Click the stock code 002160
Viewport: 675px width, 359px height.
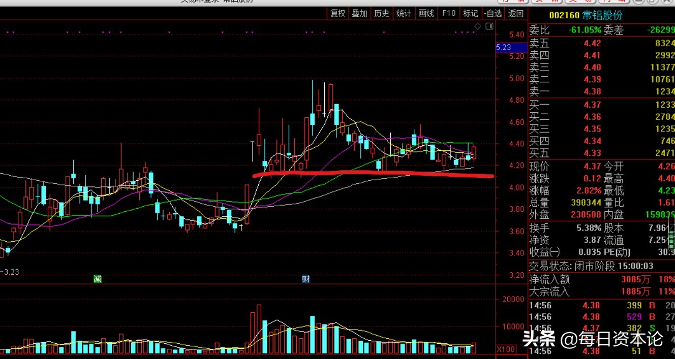[x=564, y=16]
